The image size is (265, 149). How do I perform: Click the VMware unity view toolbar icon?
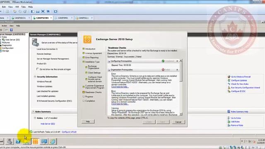(x=48, y=12)
